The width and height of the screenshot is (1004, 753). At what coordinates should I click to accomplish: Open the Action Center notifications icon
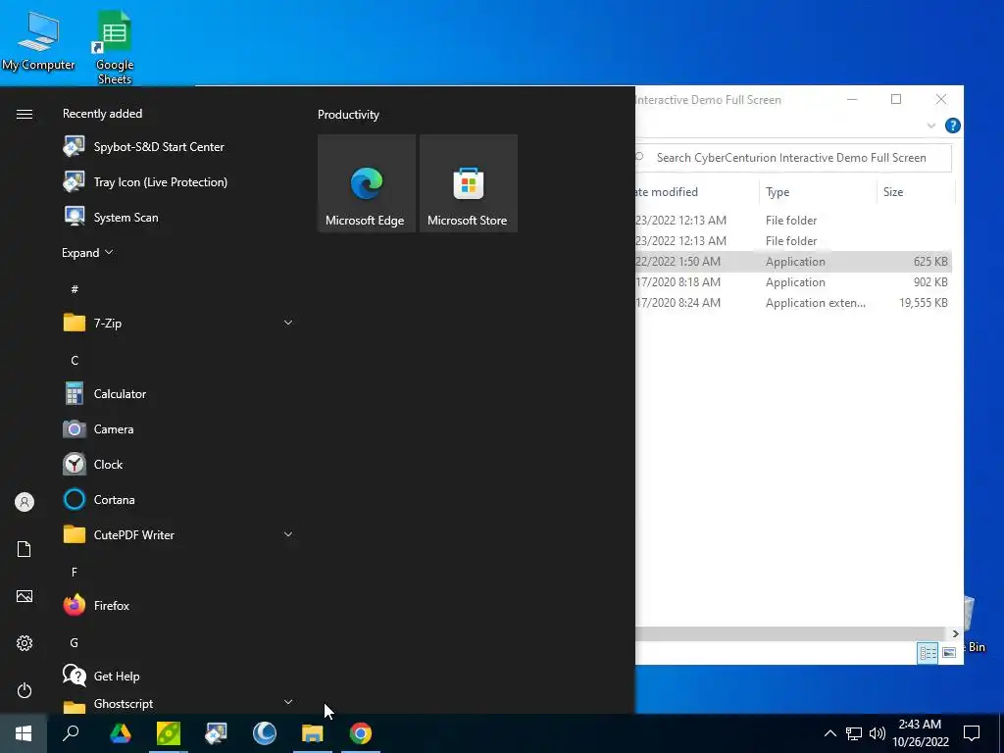click(972, 733)
